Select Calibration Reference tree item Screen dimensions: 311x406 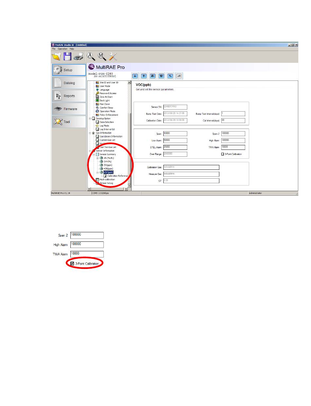tap(118, 176)
